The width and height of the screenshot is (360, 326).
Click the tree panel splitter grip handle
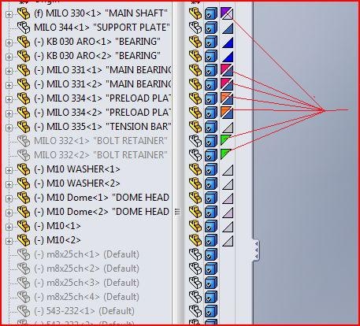[x=177, y=211]
